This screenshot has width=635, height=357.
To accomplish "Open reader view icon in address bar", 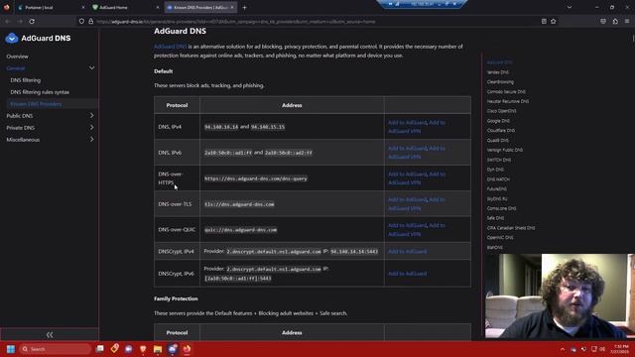I will tap(544, 22).
